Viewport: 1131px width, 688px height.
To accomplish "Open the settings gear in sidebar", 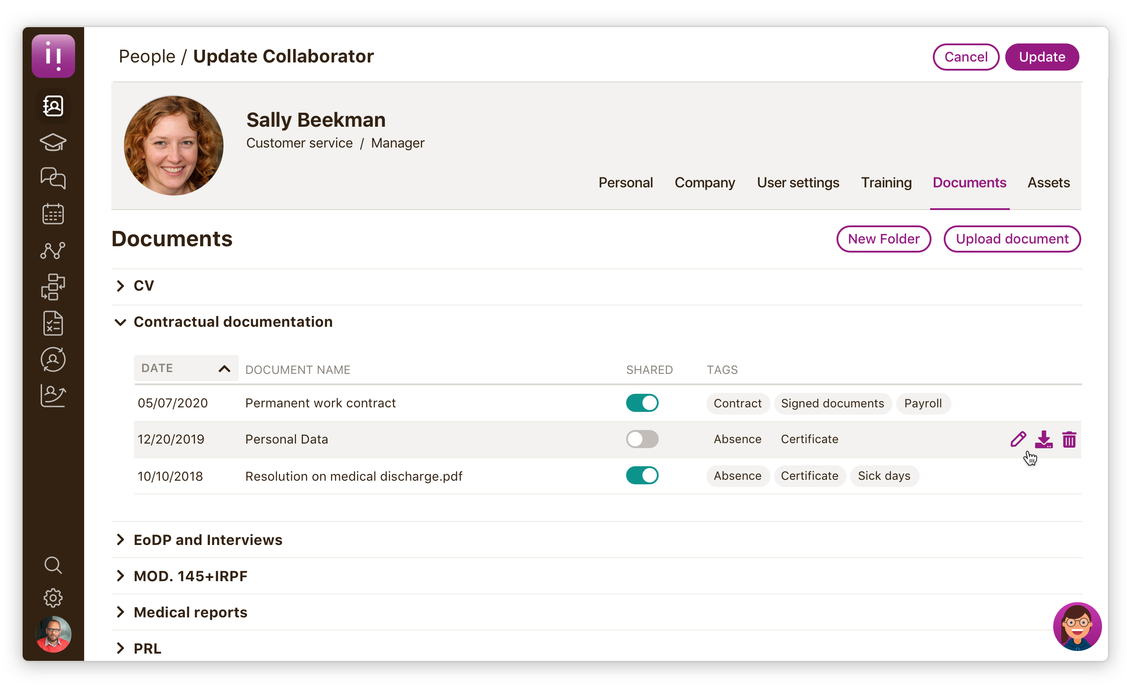I will point(53,597).
